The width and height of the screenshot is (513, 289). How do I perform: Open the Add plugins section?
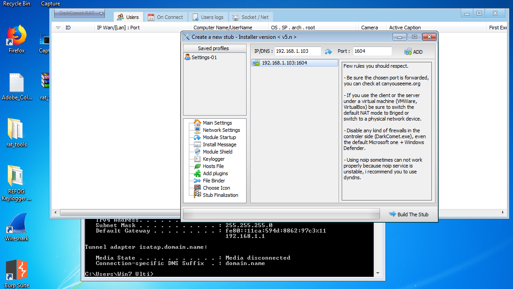[215, 173]
